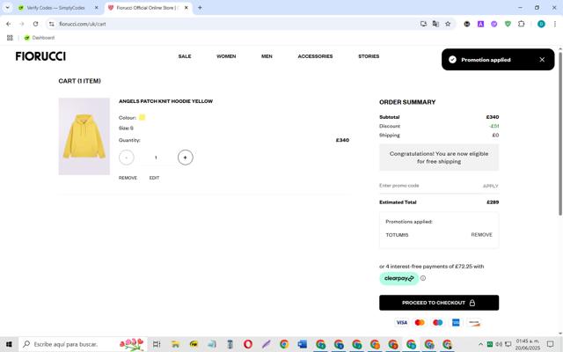Screen dimensions: 563x352
Task: Open Microsoft Word from the taskbar
Action: (303, 344)
